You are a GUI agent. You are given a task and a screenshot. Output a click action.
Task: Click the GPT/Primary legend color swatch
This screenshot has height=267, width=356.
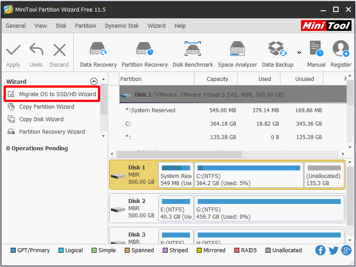point(13,250)
